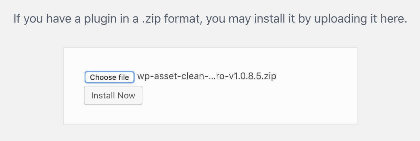Browse for a different plugin zip file

[x=109, y=77]
